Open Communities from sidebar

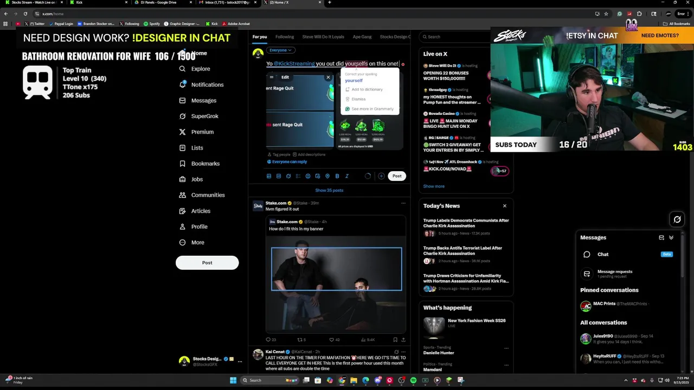pos(202,195)
